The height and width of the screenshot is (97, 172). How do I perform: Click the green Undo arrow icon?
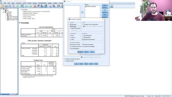26,6
